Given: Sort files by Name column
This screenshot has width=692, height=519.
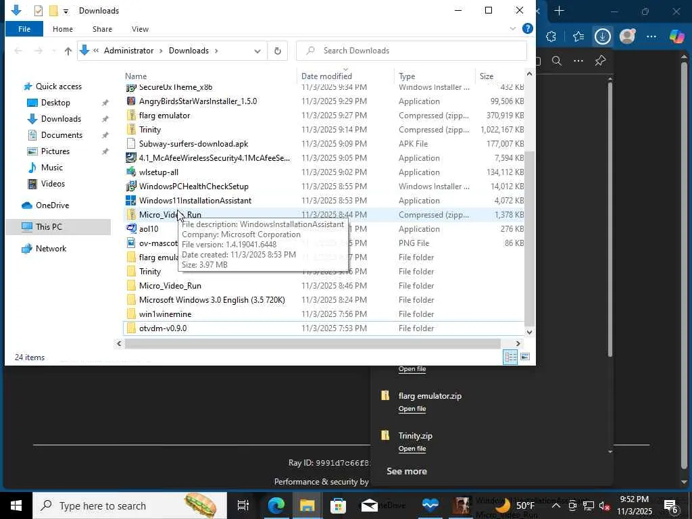Looking at the screenshot, I should (x=135, y=76).
